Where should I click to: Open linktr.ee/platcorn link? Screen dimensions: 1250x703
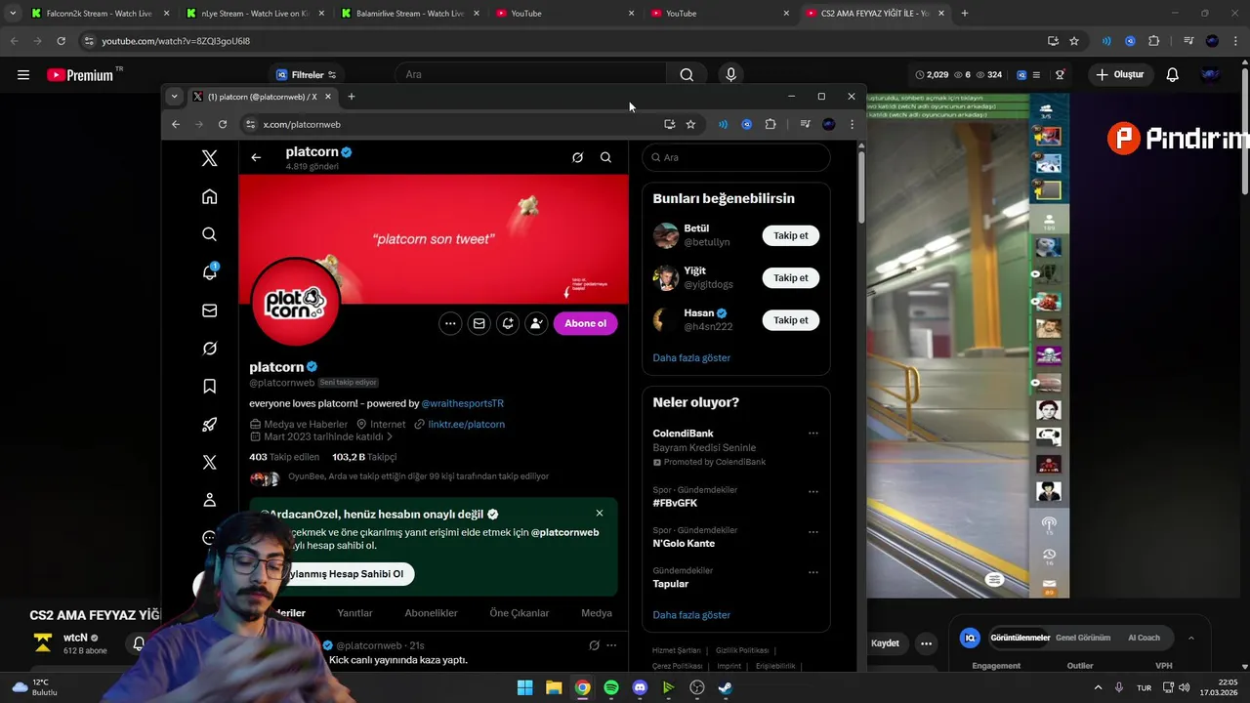tap(466, 424)
